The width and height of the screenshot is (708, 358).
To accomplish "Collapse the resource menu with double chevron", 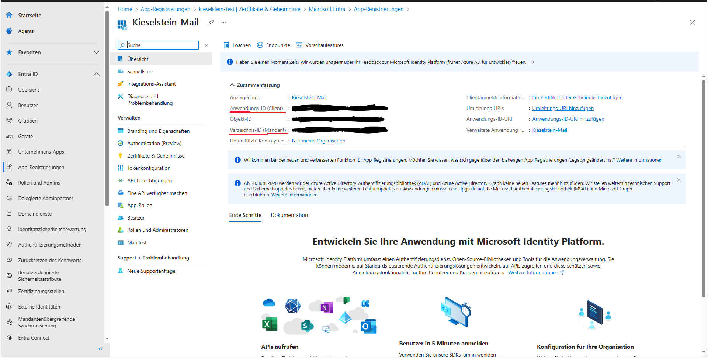I will (206, 45).
